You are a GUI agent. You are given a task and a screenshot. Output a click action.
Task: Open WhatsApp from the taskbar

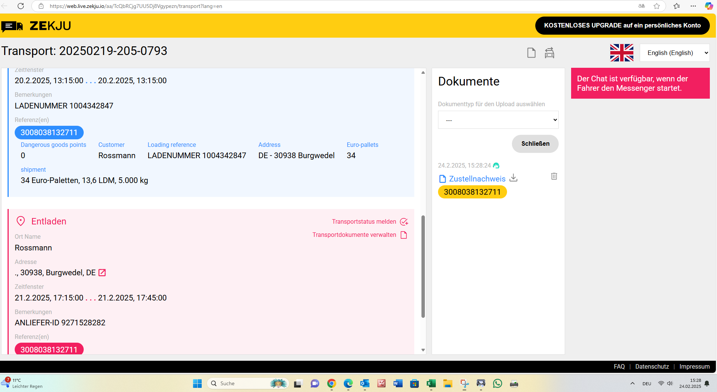[497, 383]
